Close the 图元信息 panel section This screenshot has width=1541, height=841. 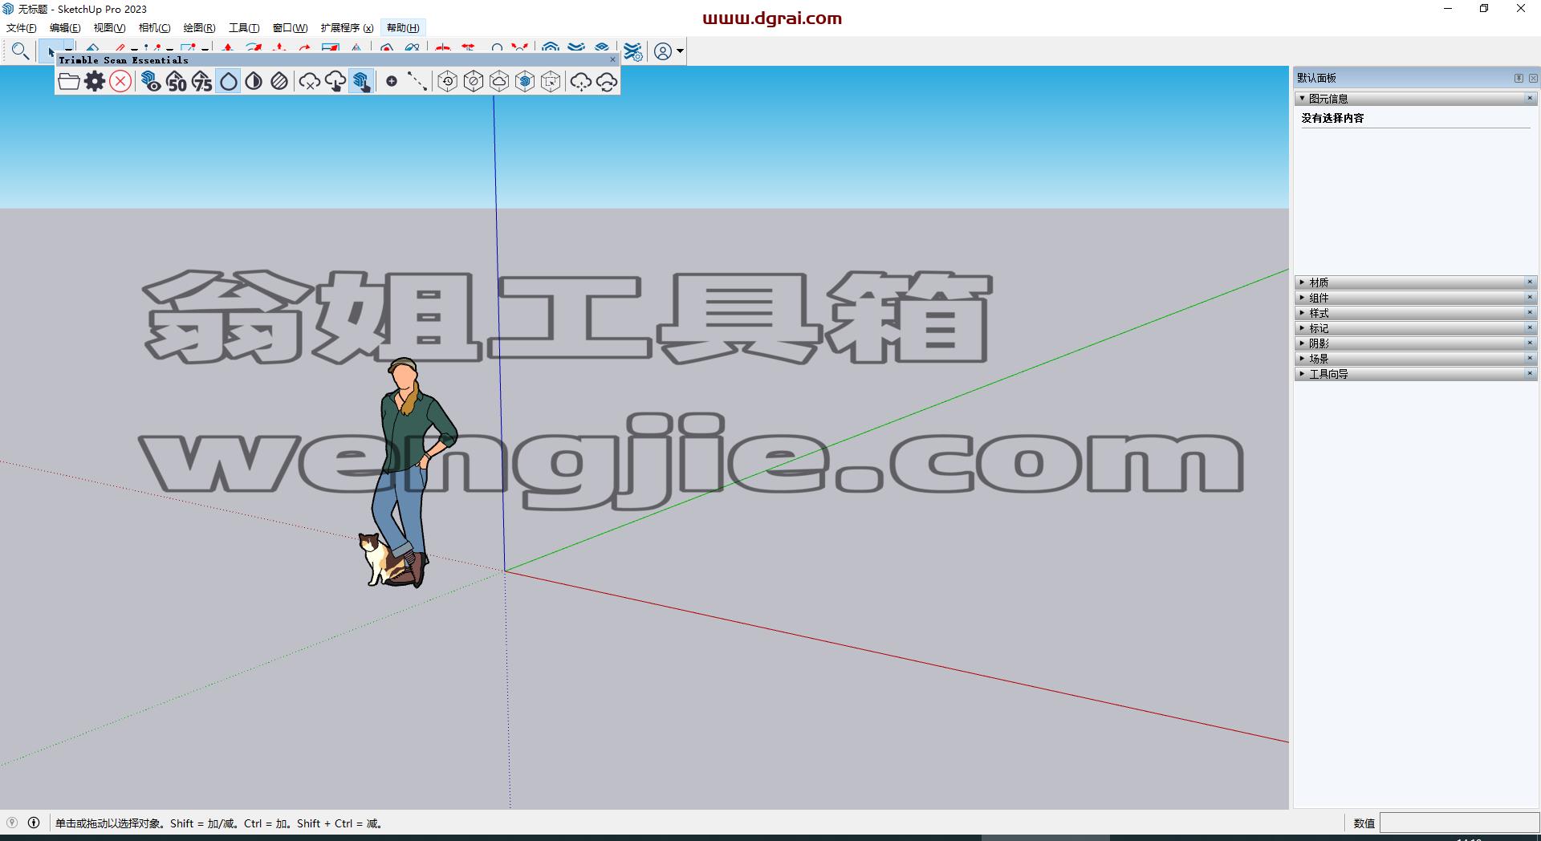[x=1530, y=98]
